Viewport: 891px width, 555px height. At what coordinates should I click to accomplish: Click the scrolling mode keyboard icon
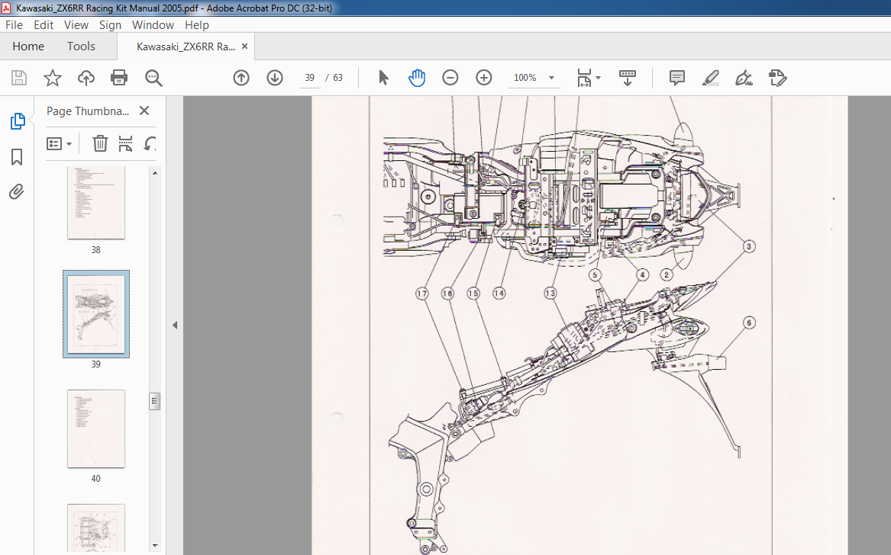[x=628, y=78]
